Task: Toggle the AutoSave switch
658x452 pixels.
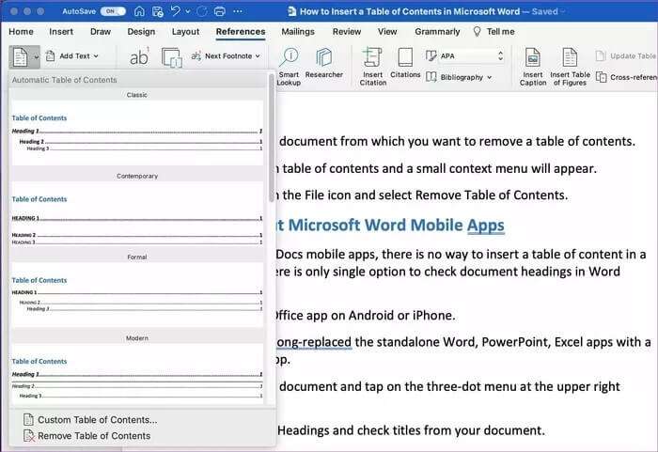Action: click(113, 11)
